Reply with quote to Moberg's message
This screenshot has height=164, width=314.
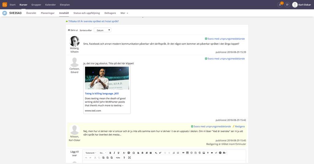click(225, 39)
